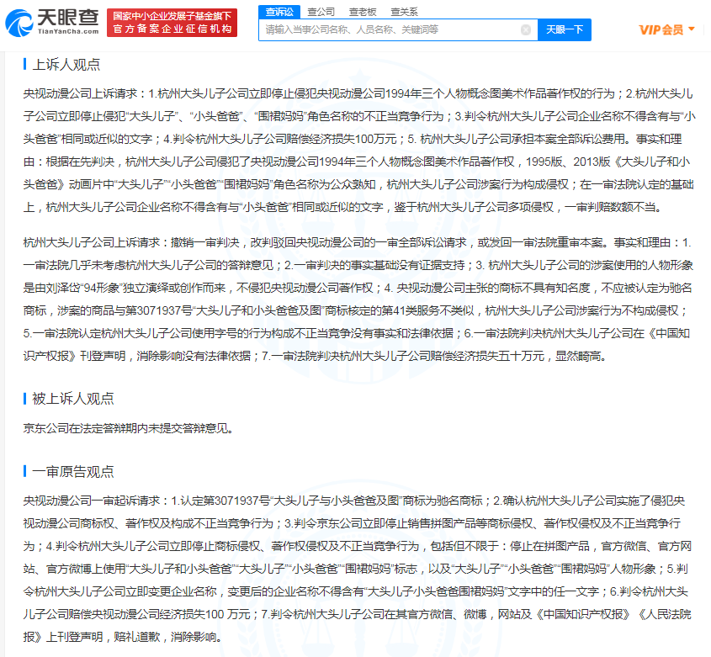Select the 查诉讼 search tab
The width and height of the screenshot is (711, 657).
279,12
